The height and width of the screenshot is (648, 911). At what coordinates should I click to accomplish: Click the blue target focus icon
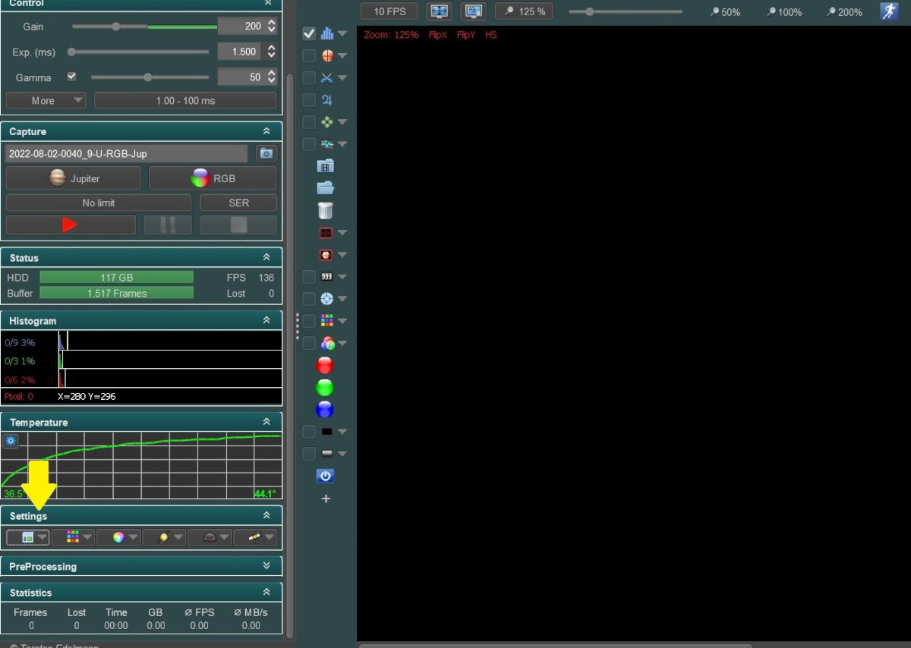(327, 299)
